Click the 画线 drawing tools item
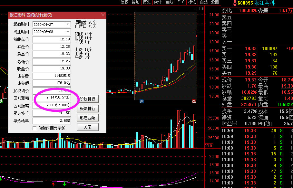Screen dimensions: 293x188 [x=169, y=2]
